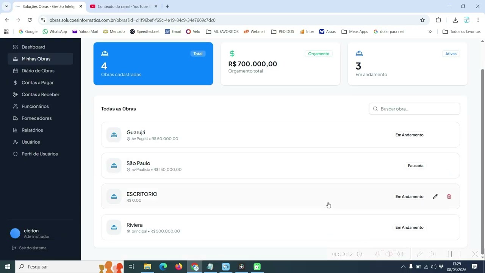The width and height of the screenshot is (485, 273).
Task: Click the page URL in the address bar
Action: click(x=132, y=20)
